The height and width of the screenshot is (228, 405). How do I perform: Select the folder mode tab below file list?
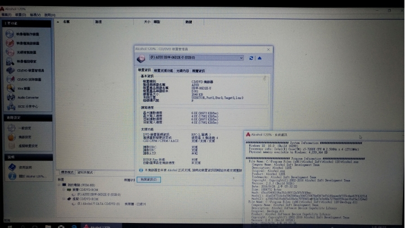(x=85, y=172)
